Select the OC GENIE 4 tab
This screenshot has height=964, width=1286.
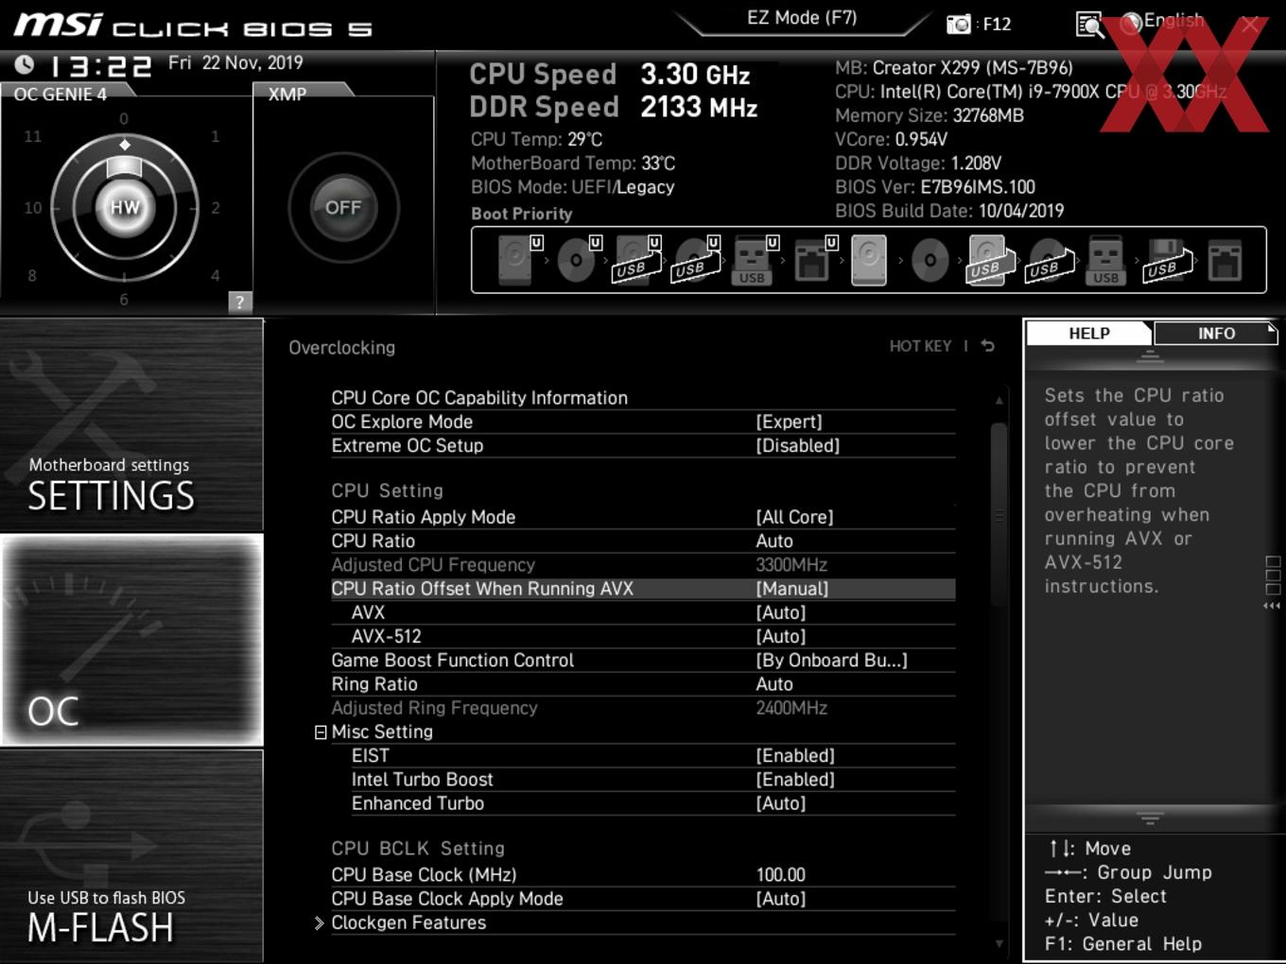point(61,94)
